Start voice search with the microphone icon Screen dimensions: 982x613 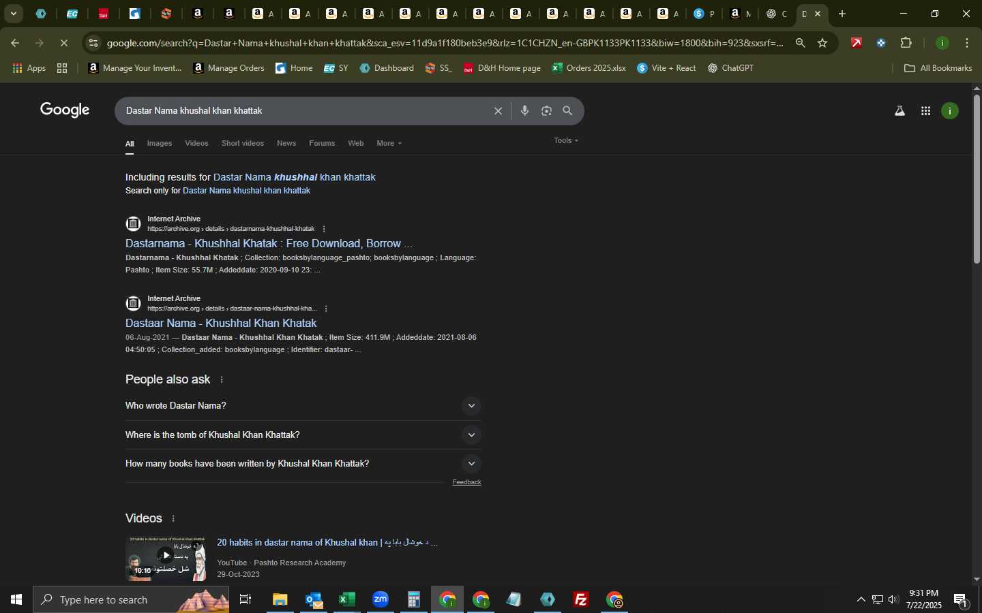point(524,110)
